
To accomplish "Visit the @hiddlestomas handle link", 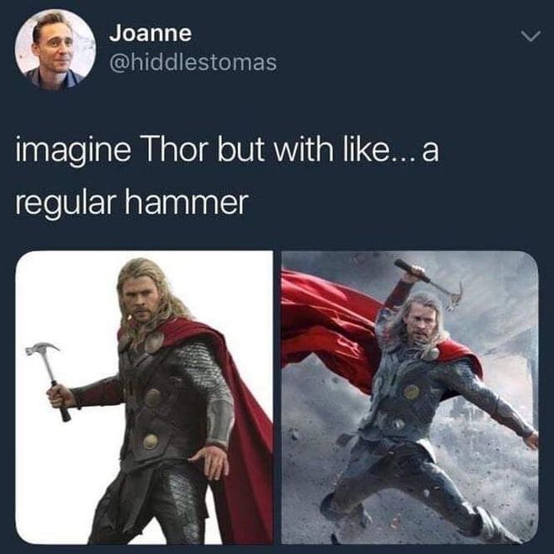I will (x=193, y=62).
